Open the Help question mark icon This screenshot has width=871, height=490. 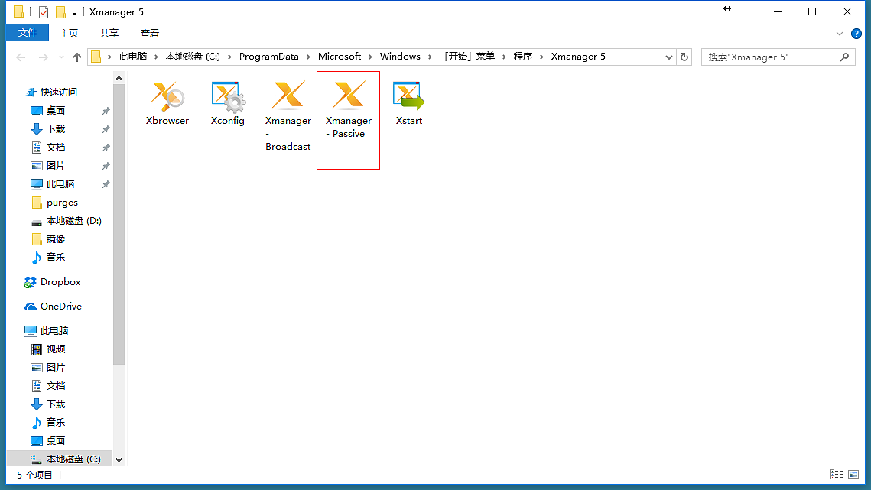(x=856, y=34)
